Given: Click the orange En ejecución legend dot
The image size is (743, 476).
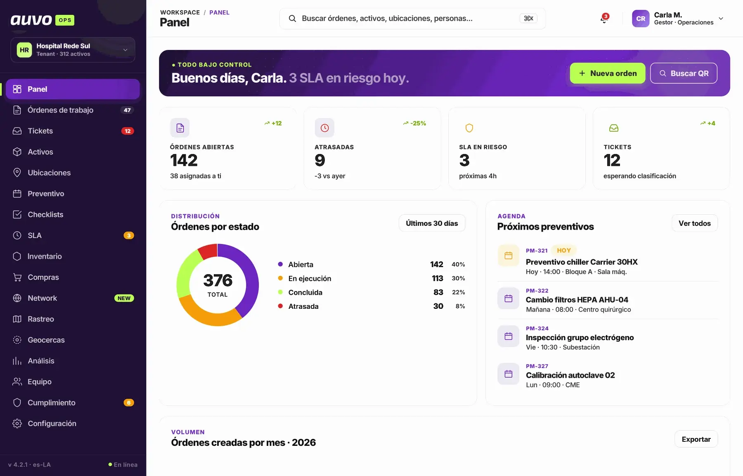Looking at the screenshot, I should tap(280, 278).
